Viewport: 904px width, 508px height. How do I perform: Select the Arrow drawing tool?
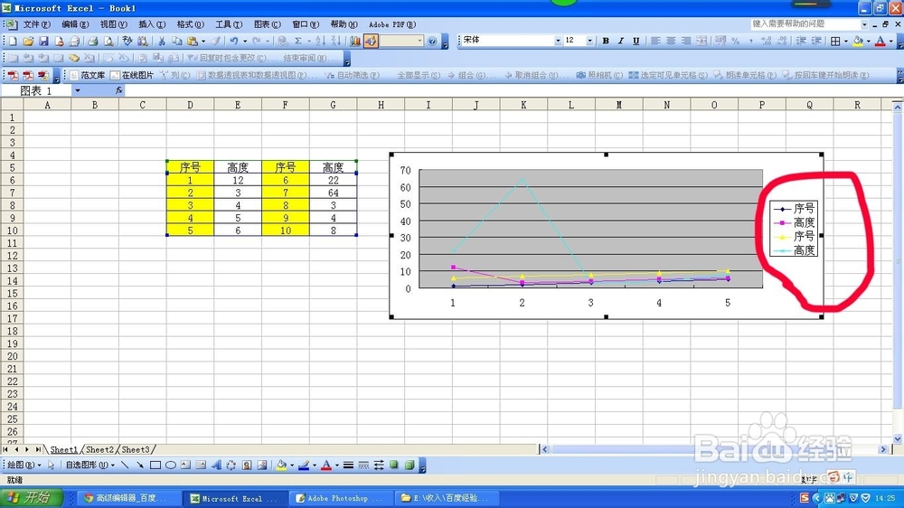pos(139,466)
